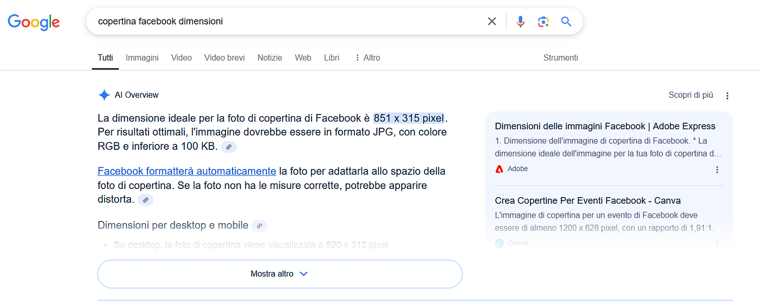Select the Tutti tab
This screenshot has width=761, height=303.
click(105, 58)
